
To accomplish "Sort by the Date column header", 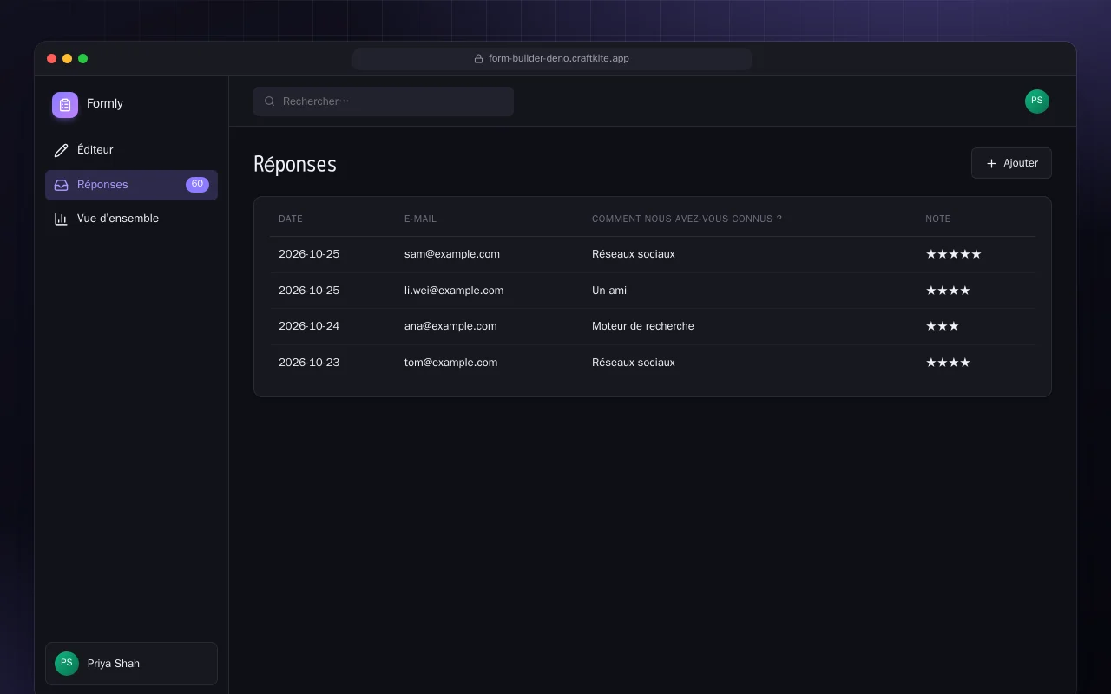I will tap(291, 219).
